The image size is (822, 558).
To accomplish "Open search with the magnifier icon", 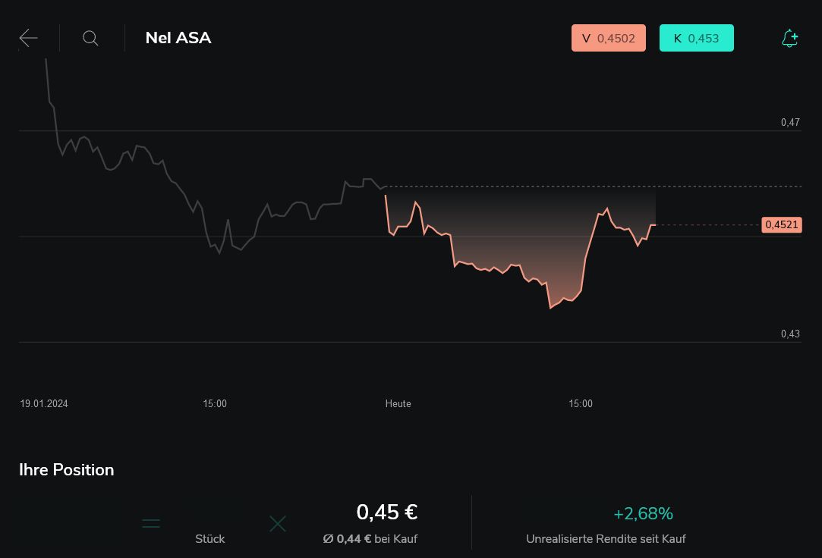I will [x=90, y=38].
